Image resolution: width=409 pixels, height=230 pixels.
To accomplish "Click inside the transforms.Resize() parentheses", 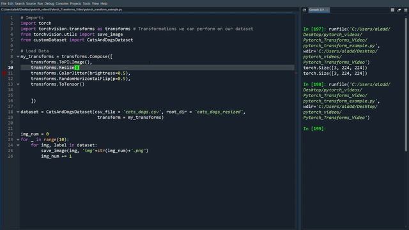I will 77,68.
